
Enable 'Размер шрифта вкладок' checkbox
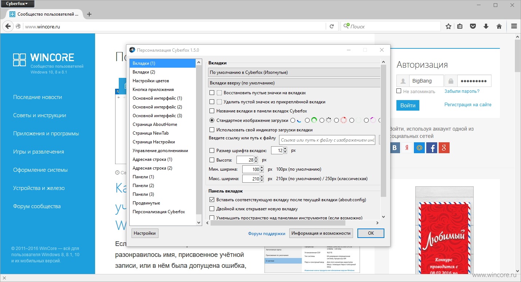point(212,150)
